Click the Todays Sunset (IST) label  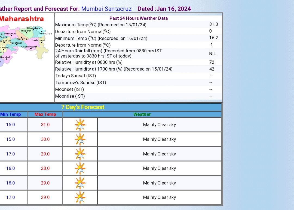(x=76, y=76)
